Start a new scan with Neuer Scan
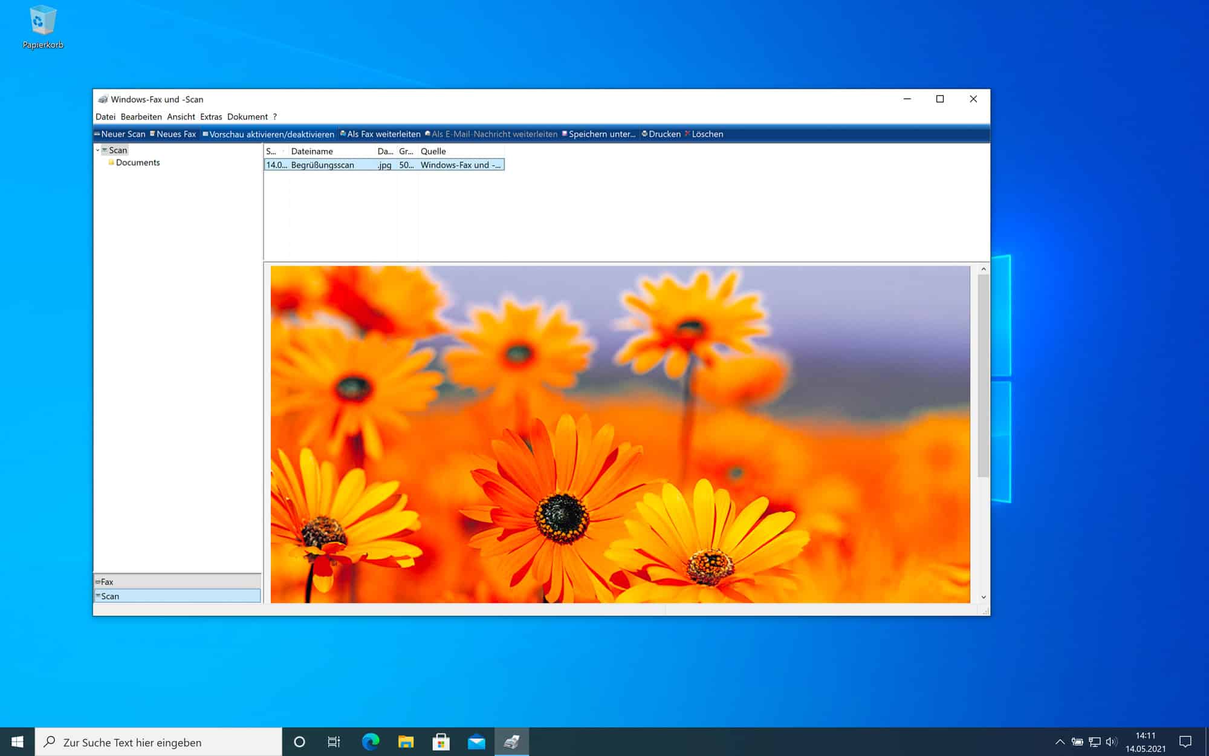The height and width of the screenshot is (756, 1209). 121,134
